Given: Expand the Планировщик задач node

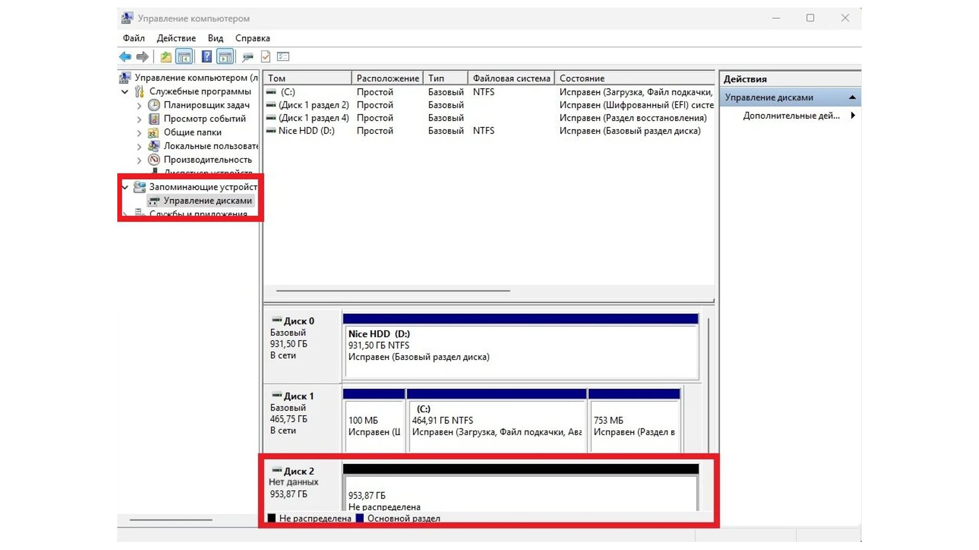Looking at the screenshot, I should (139, 105).
